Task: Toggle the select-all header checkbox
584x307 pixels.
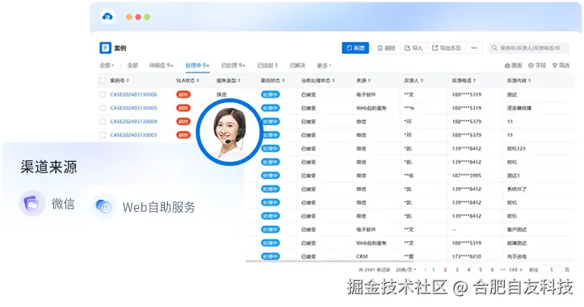Action: pos(103,81)
